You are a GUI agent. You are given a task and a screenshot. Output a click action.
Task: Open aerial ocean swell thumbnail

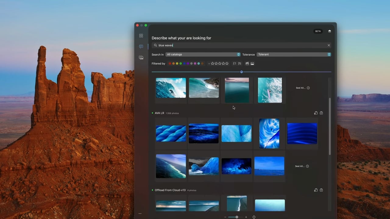171,166
